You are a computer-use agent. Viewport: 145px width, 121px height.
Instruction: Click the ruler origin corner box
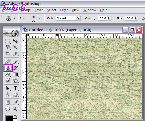[24, 36]
